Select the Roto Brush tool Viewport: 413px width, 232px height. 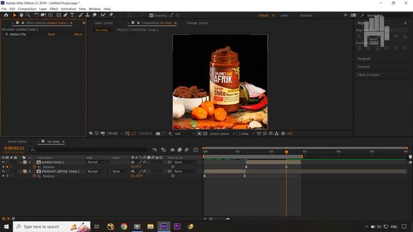click(x=103, y=15)
